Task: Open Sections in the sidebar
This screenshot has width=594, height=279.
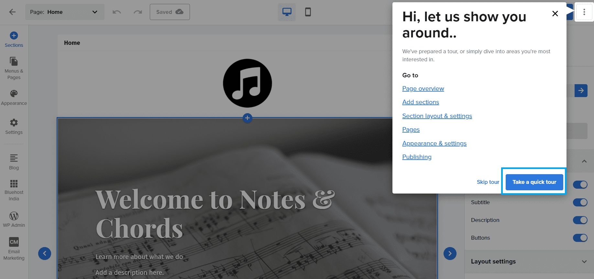Action: click(14, 40)
